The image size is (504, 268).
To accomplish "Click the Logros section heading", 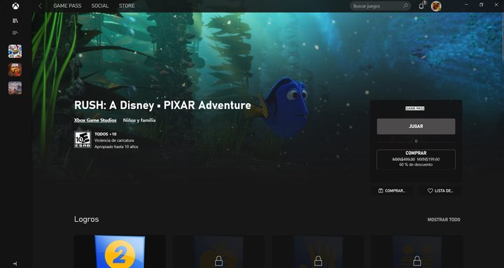I will pyautogui.click(x=87, y=219).
